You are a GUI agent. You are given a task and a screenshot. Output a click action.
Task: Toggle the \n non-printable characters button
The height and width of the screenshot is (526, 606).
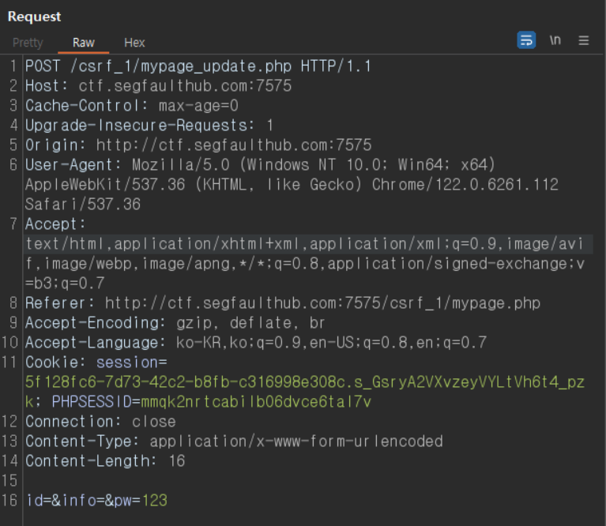pos(555,40)
